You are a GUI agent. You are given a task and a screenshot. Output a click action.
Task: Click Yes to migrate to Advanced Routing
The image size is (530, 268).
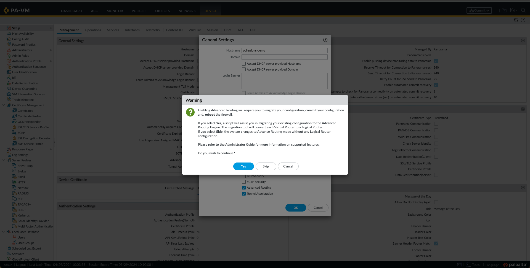click(x=243, y=166)
